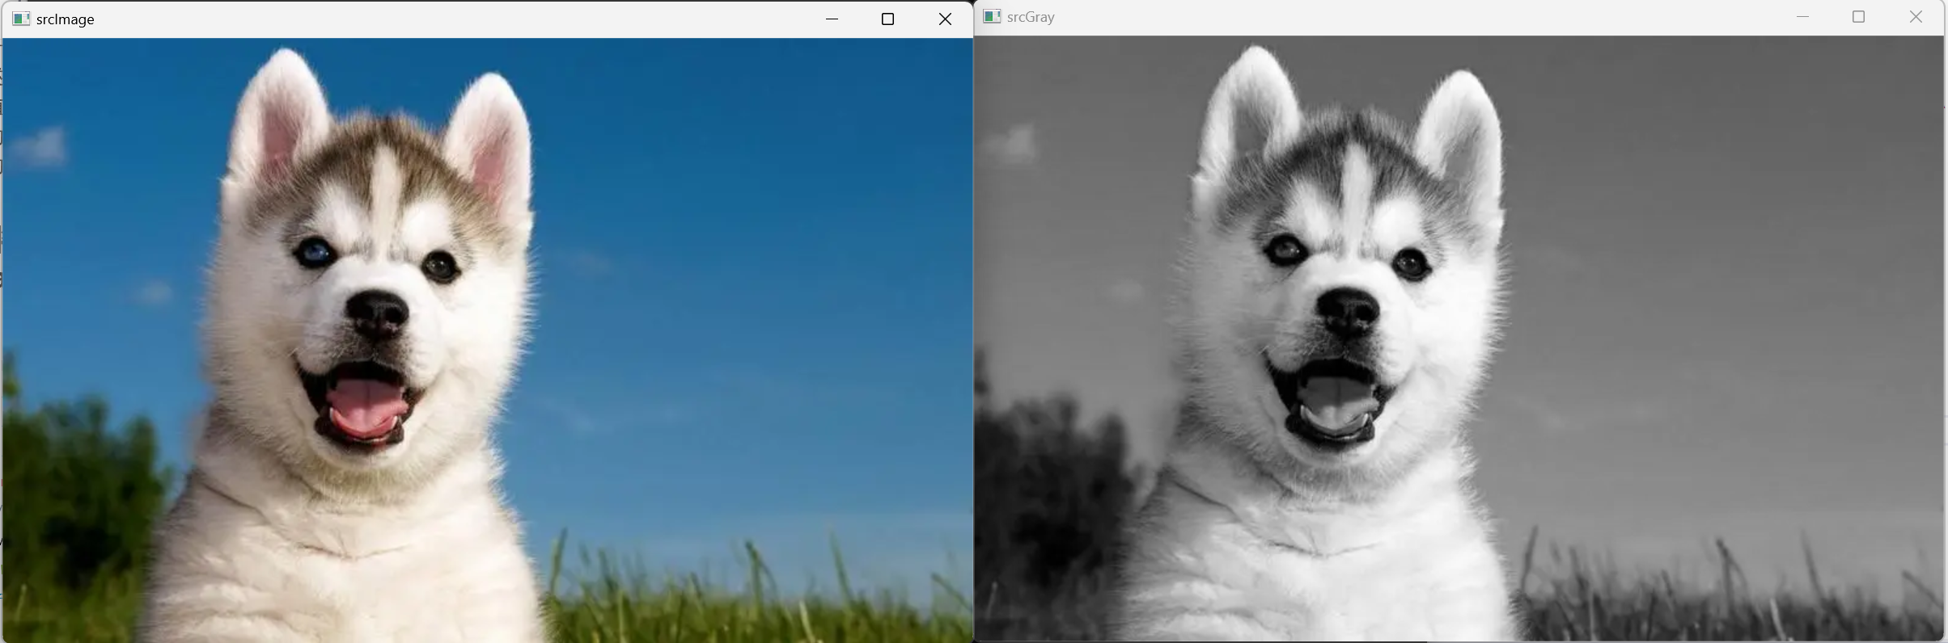This screenshot has height=643, width=1948.
Task: Minimize the srcImage window
Action: tap(832, 19)
